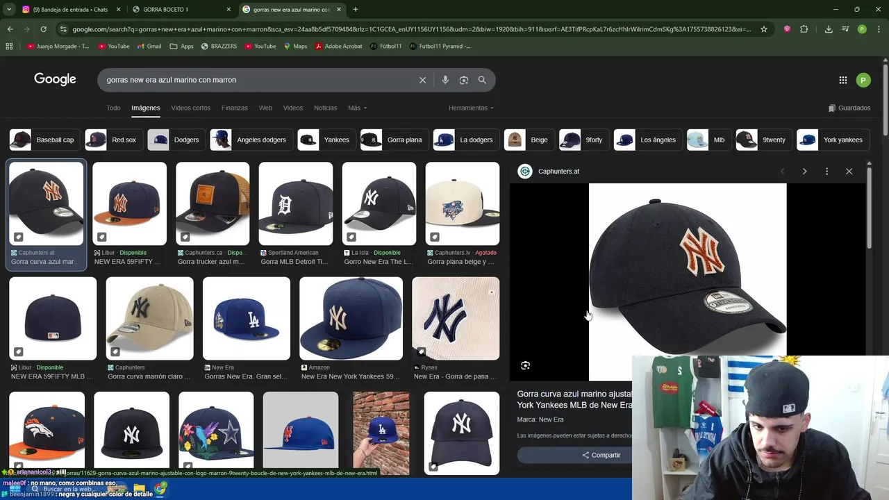Image resolution: width=889 pixels, height=500 pixels.
Task: Open the Apps bookmarks folder
Action: (x=182, y=46)
